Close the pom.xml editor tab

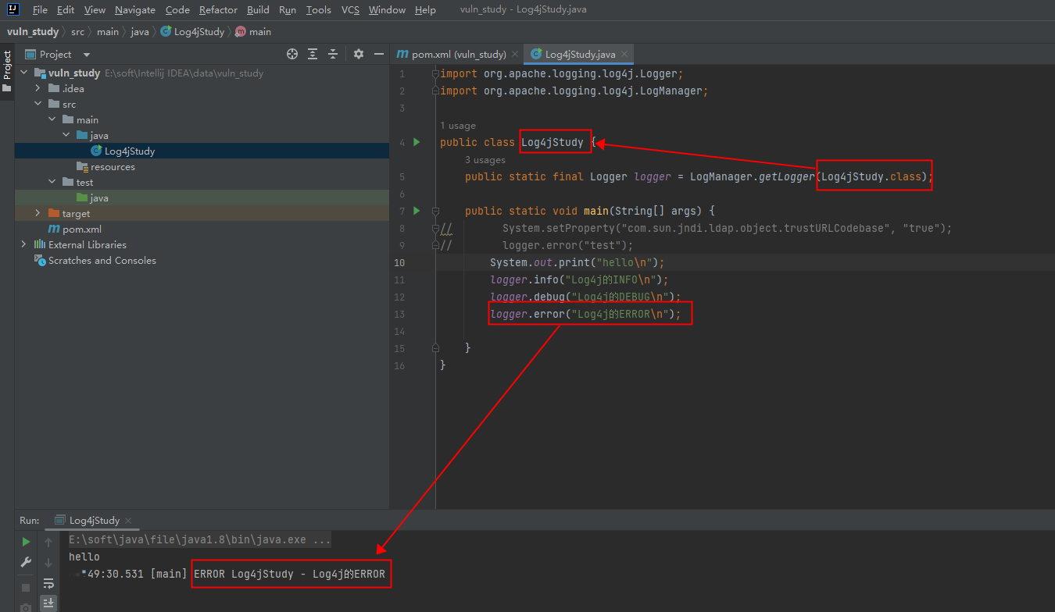point(515,55)
